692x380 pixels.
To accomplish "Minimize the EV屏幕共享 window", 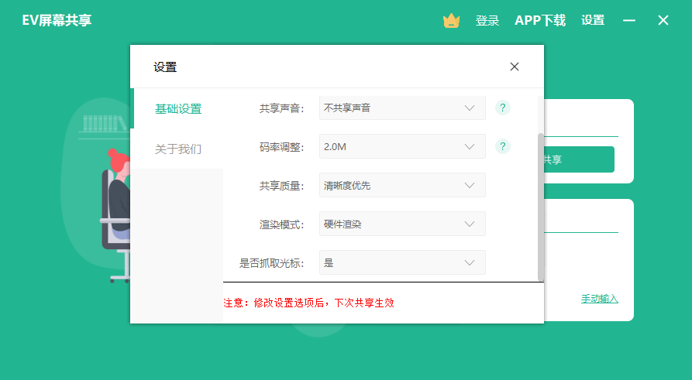I will 629,21.
